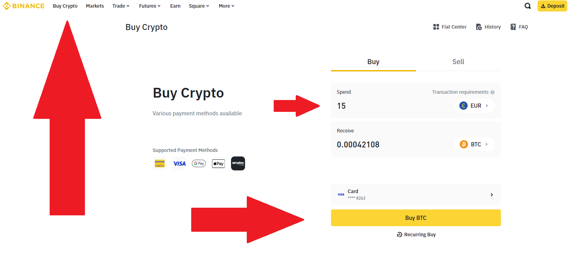This screenshot has width=568, height=253.
Task: Expand the Futures dropdown menu
Action: (x=150, y=6)
